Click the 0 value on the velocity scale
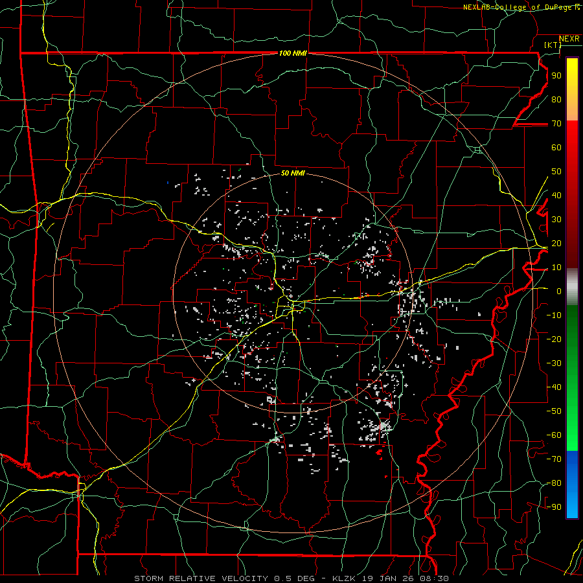The image size is (583, 583). [559, 291]
